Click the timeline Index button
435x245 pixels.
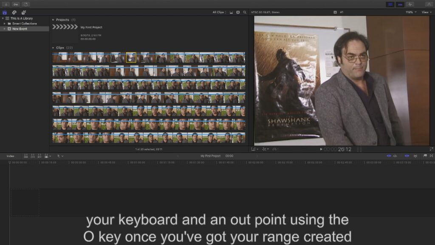point(11,156)
